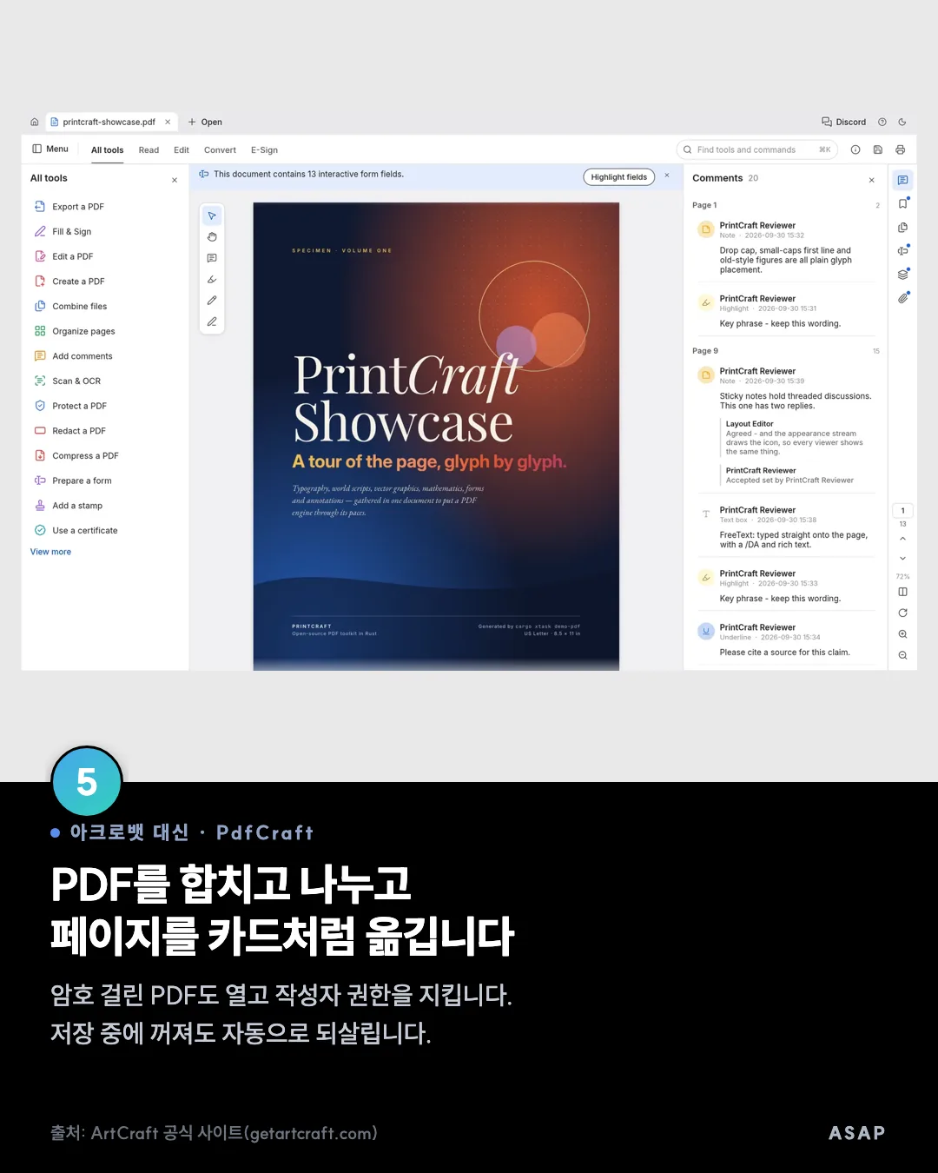
Task: Select the pencil draw tool
Action: pos(212,301)
